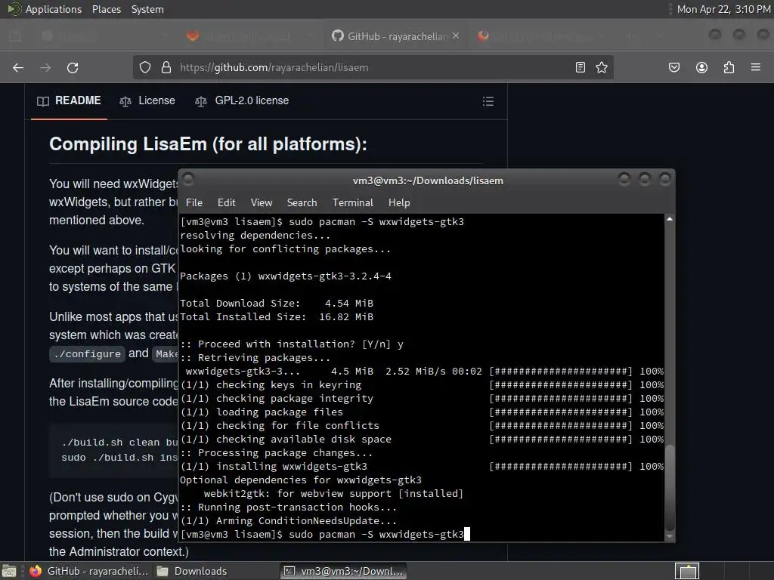Click the distro logo beside Applications
The height and width of the screenshot is (580, 774).
point(14,9)
